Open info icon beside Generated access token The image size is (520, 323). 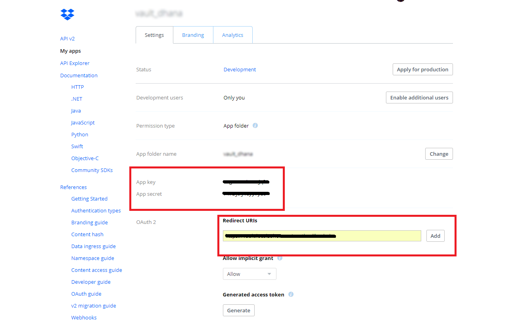[291, 294]
